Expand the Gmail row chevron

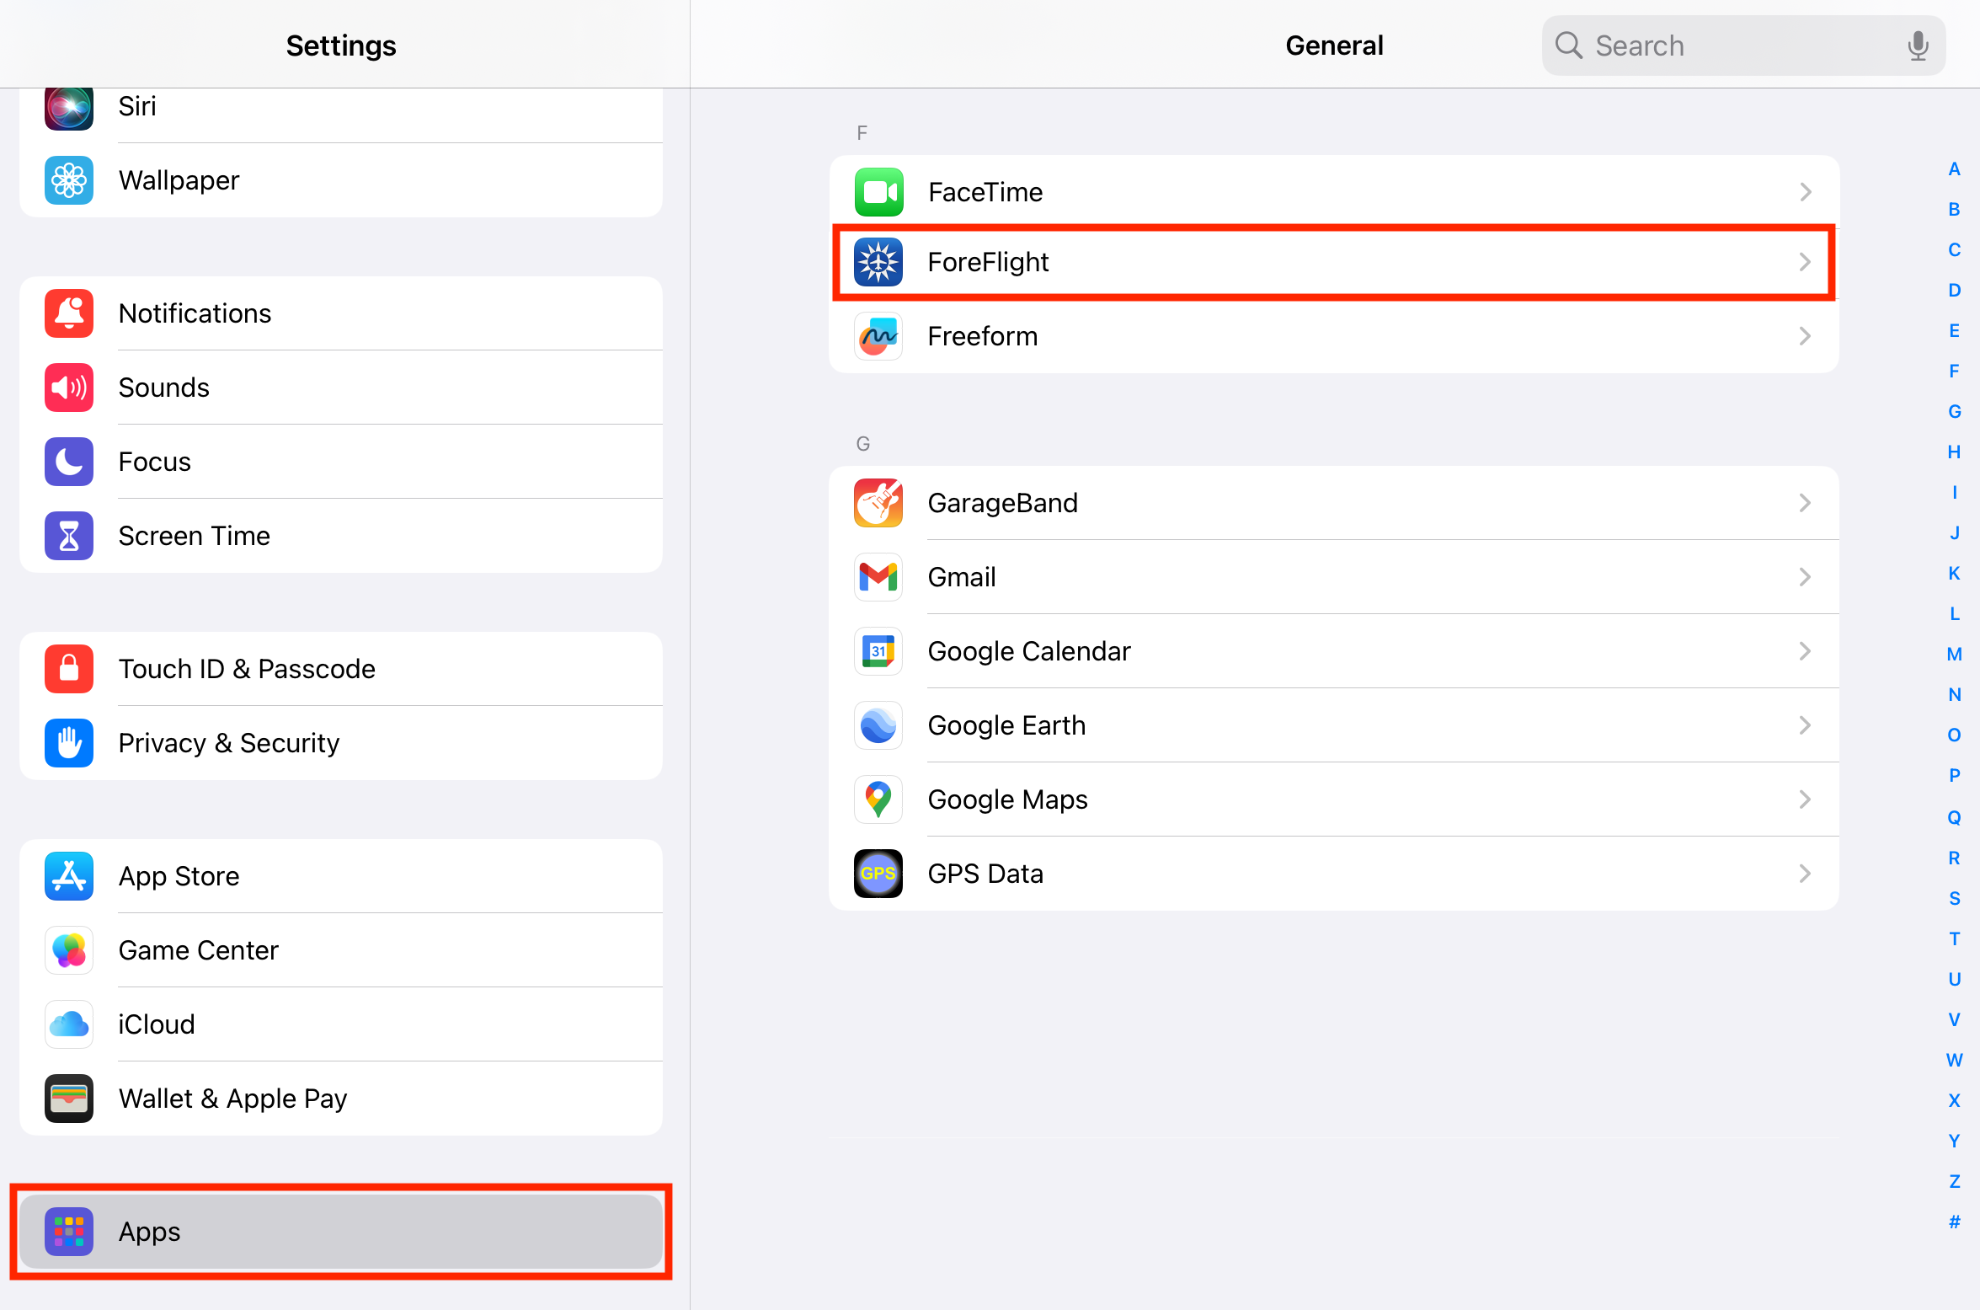[1805, 577]
